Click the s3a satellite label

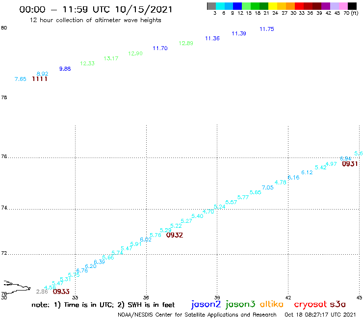pos(337,305)
